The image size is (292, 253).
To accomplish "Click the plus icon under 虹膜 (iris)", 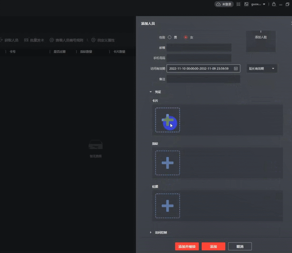I will [x=168, y=206].
